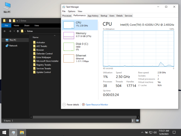Image resolution: width=181 pixels, height=136 pixels.
Task: Switch to the Startup tab
Action: 104,16
